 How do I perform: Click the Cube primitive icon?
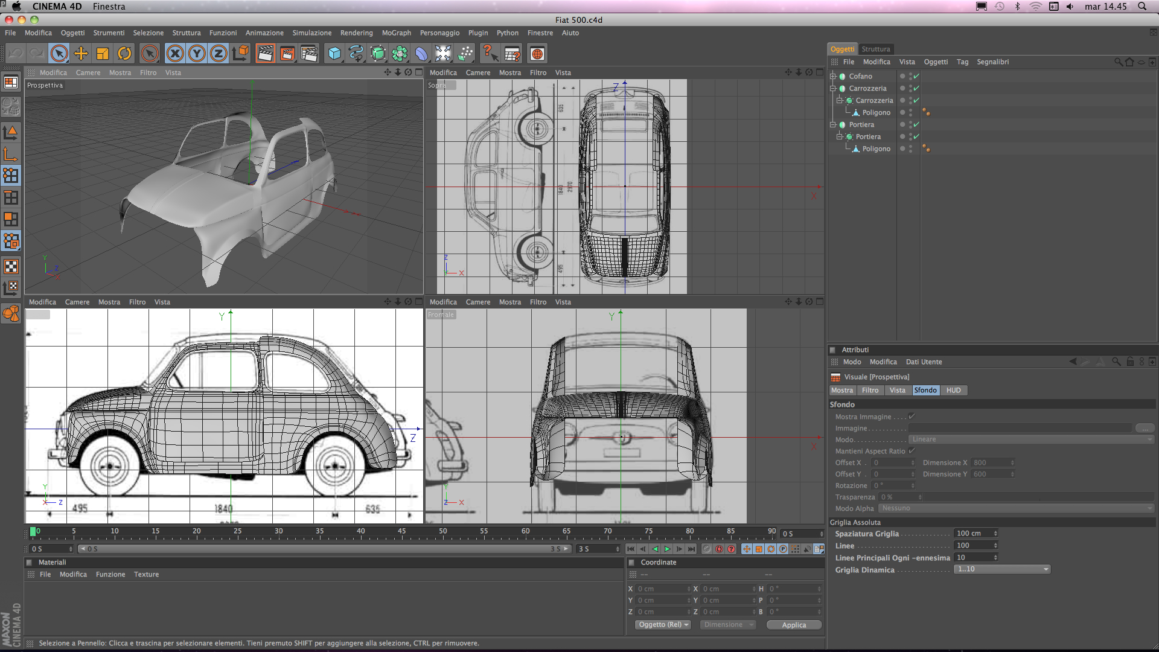coord(334,54)
